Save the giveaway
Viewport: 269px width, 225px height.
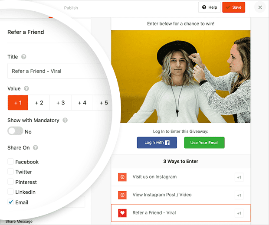point(234,7)
